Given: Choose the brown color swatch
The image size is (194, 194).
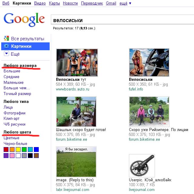Looking at the screenshot, I should click(x=36, y=156).
